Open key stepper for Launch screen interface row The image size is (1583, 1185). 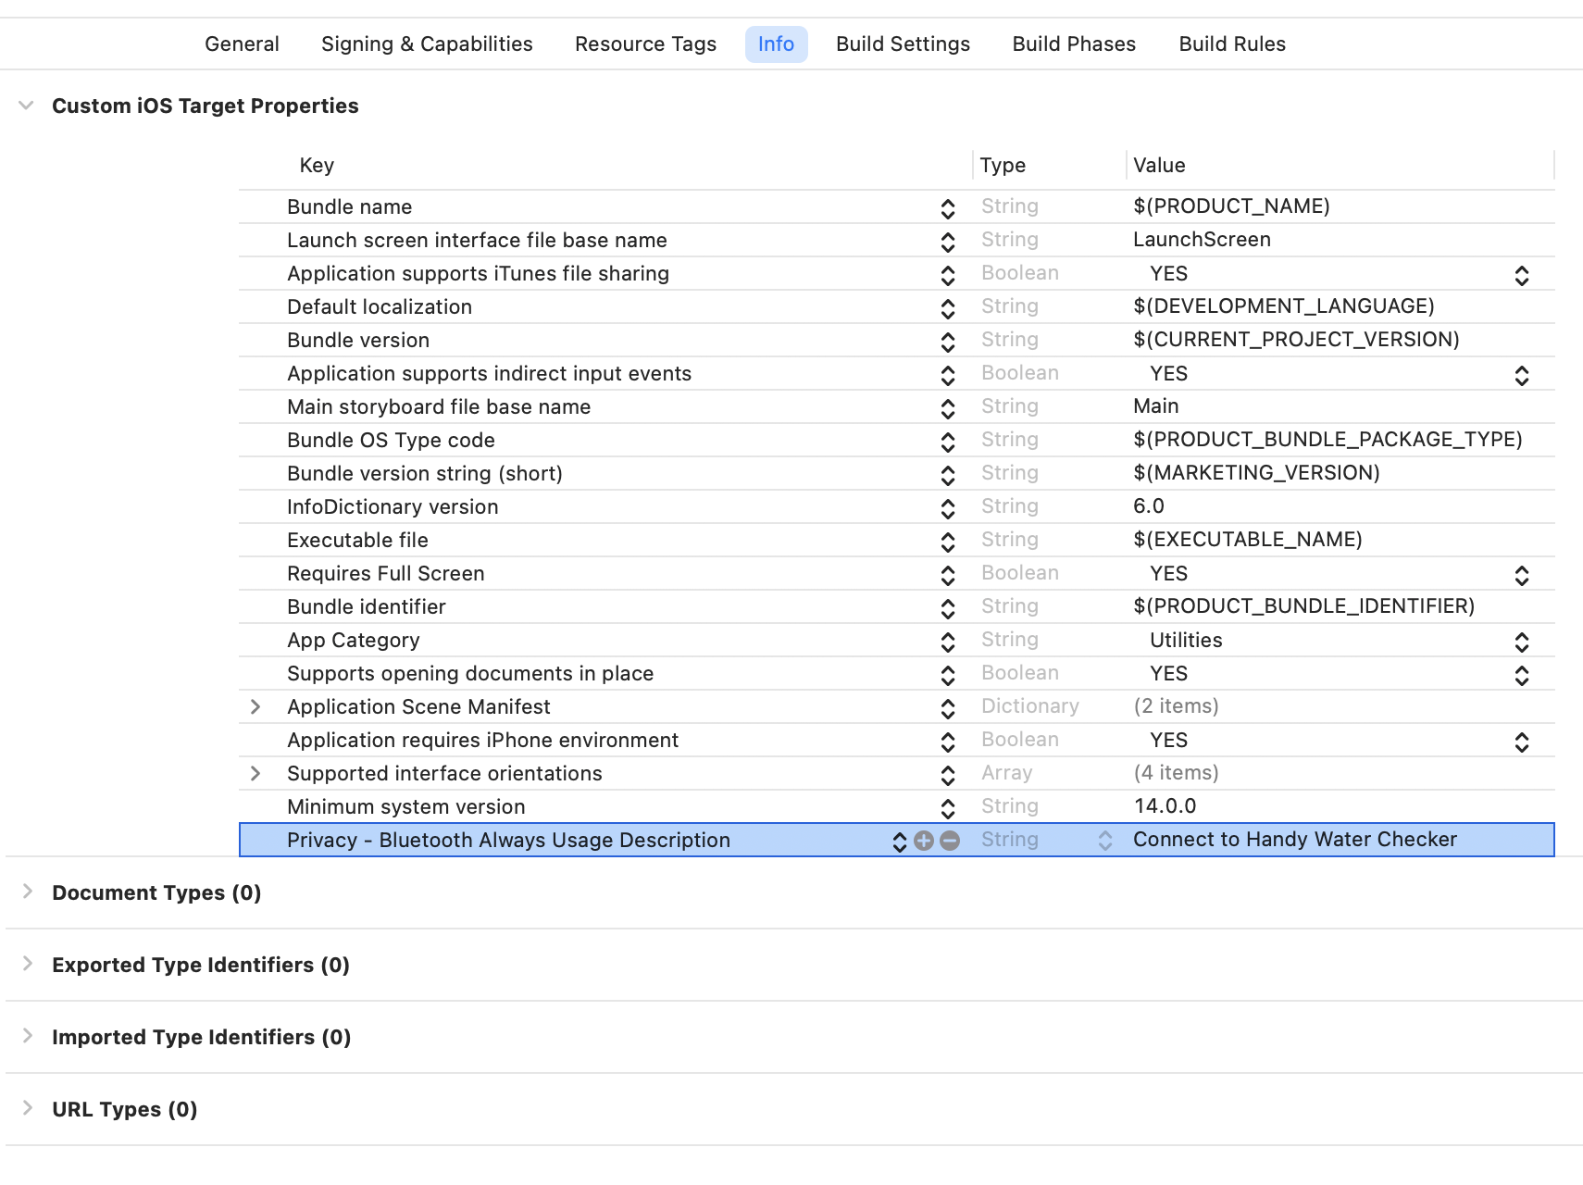tap(947, 242)
